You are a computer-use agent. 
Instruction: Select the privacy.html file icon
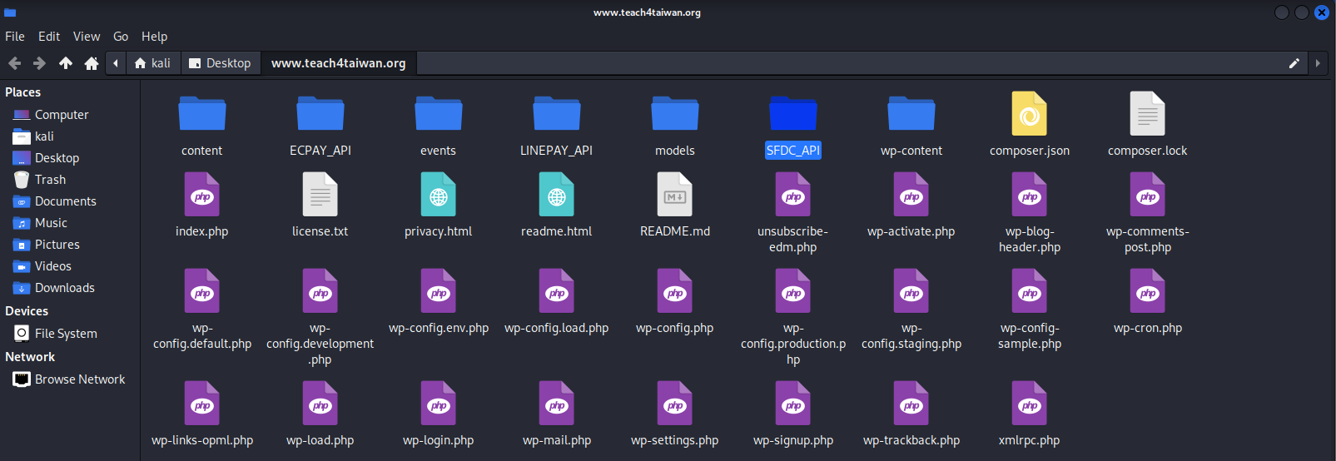click(x=439, y=195)
